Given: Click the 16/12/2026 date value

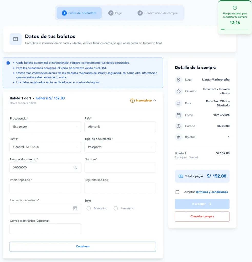Looking at the screenshot, I should 221,115.
